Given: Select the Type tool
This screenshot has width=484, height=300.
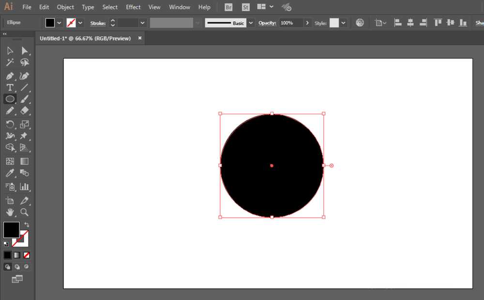Looking at the screenshot, I should (x=10, y=88).
